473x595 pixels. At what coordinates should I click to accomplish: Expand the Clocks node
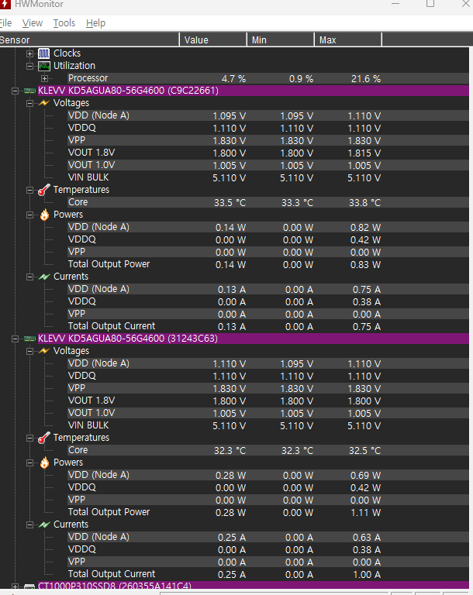(x=29, y=53)
